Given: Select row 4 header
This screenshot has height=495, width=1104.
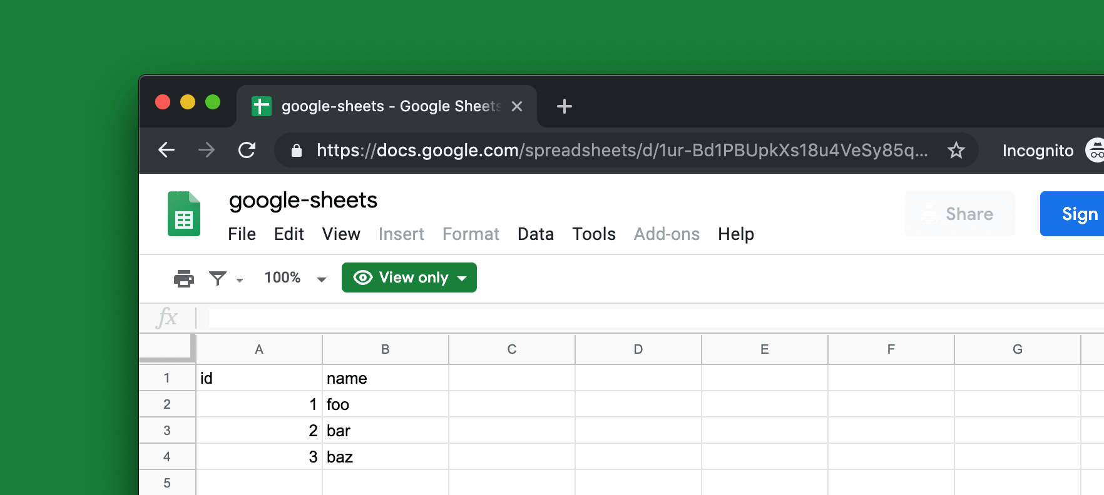Looking at the screenshot, I should point(167,457).
